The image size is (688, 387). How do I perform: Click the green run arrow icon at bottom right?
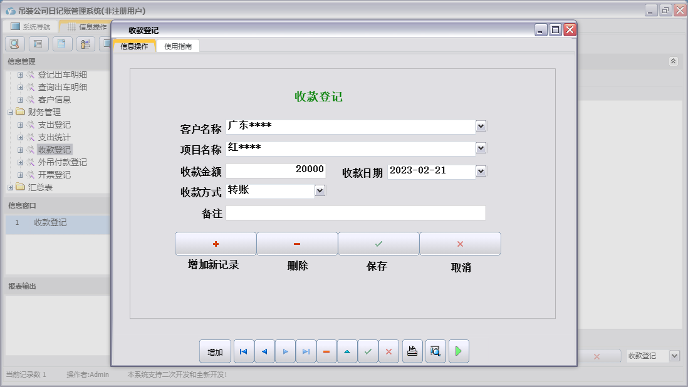click(458, 351)
